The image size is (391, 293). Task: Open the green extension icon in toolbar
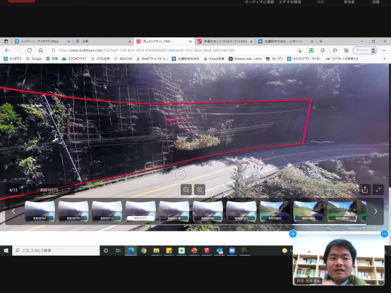[x=311, y=50]
